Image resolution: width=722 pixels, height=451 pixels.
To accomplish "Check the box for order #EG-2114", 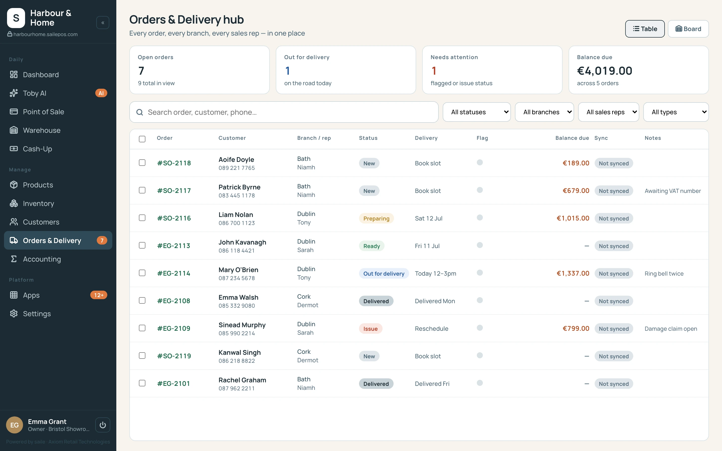I will tap(142, 273).
